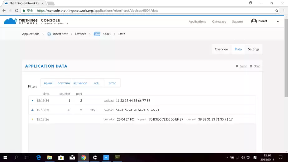The height and width of the screenshot is (162, 288).
Task: Reload the page in Chrome
Action: pyautogui.click(x=17, y=10)
